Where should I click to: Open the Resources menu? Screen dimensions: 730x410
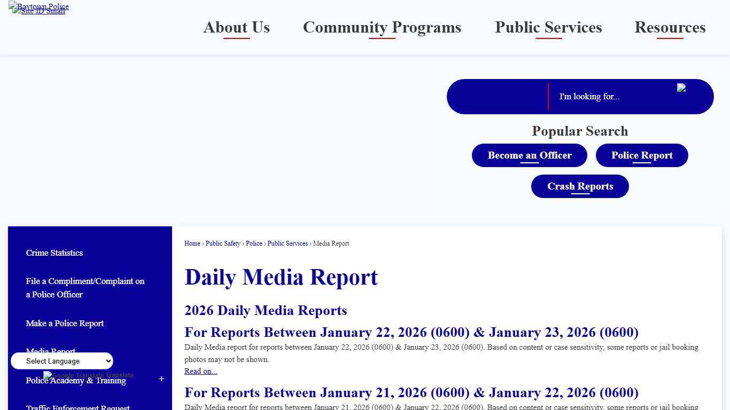[670, 28]
